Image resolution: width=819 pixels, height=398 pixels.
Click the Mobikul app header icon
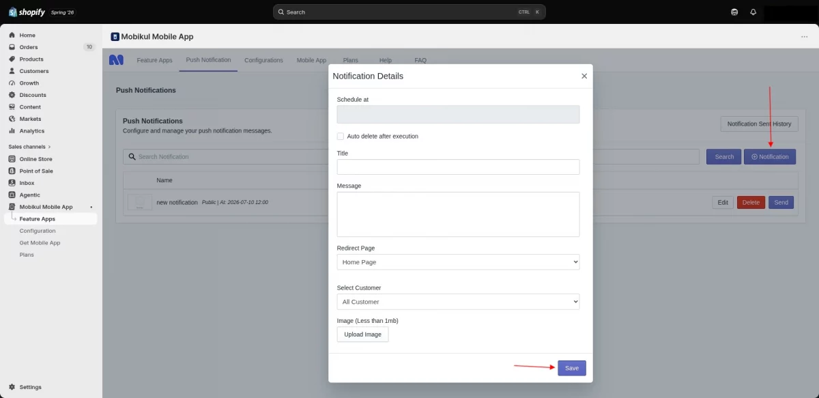(x=115, y=37)
